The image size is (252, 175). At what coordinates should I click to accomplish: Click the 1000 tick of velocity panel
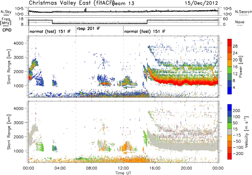point(19,151)
